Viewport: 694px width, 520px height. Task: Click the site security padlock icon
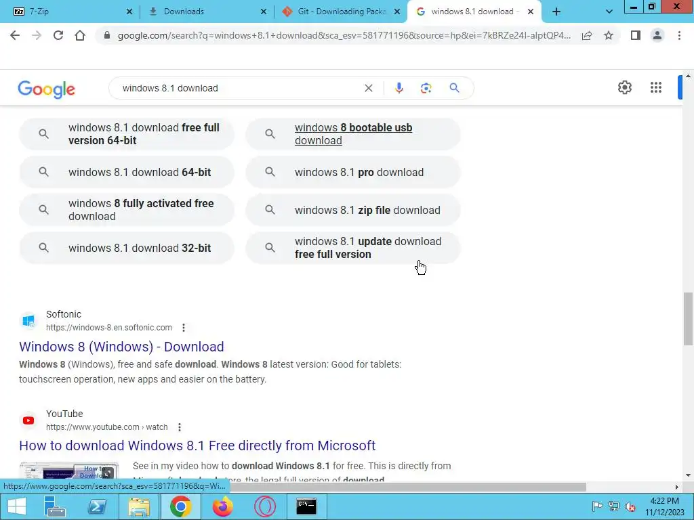[106, 35]
